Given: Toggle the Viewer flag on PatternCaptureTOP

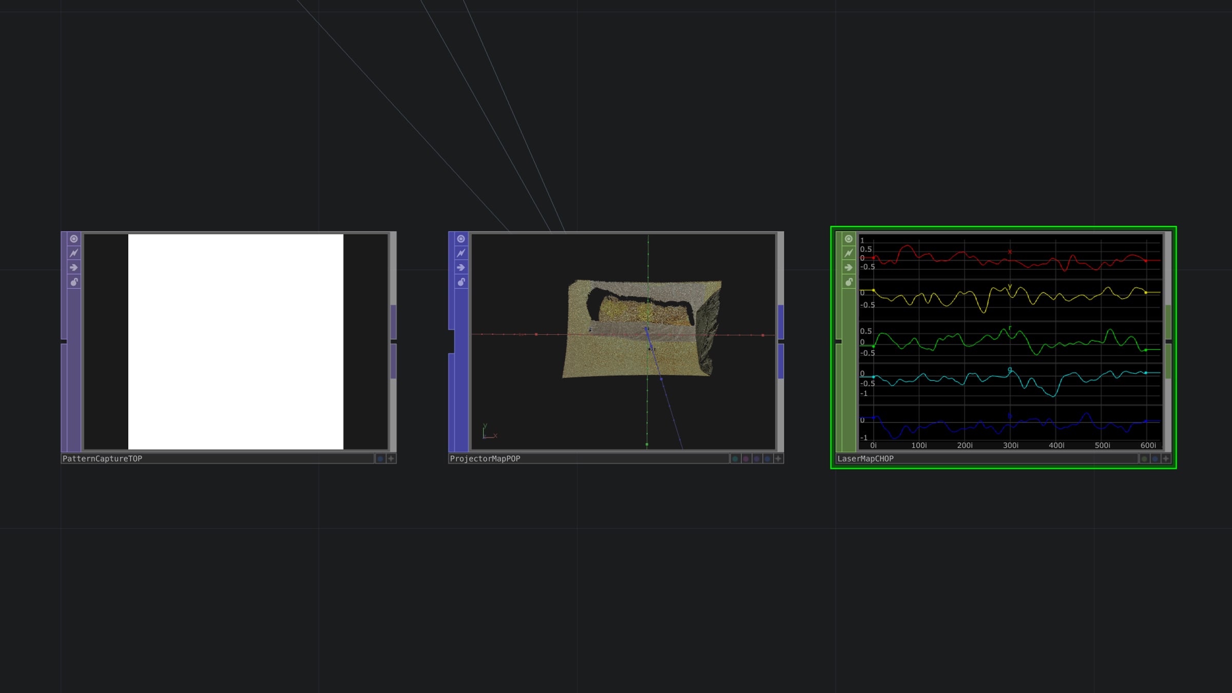Looking at the screenshot, I should tap(74, 239).
